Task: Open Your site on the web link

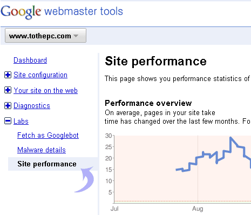Action: [46, 90]
